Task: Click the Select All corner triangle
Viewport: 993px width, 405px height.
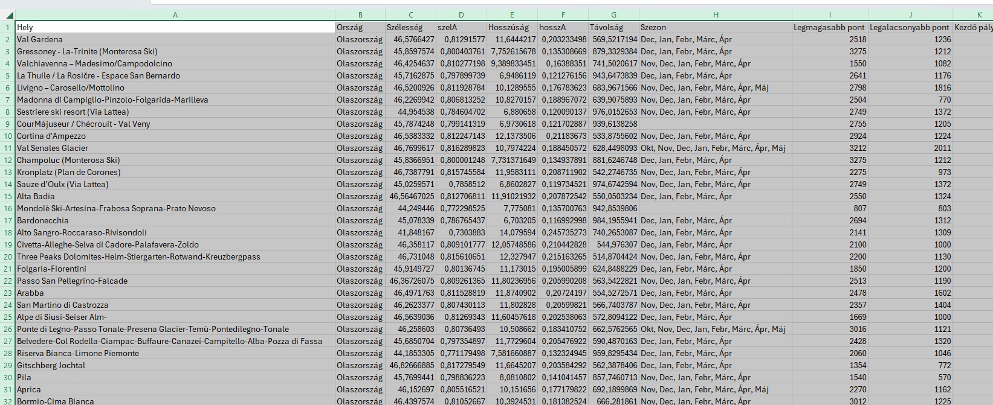Action: tap(8, 15)
